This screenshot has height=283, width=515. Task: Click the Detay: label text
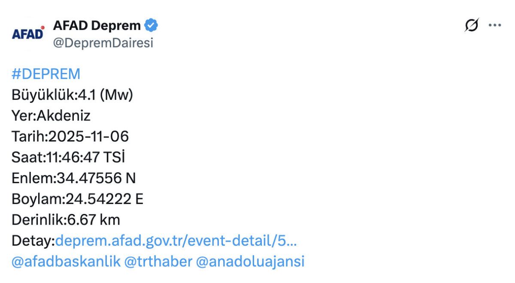33,241
